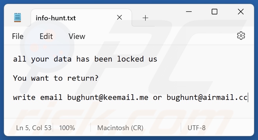This screenshot has width=258, height=140.
Task: Open the File menu
Action: (18, 36)
